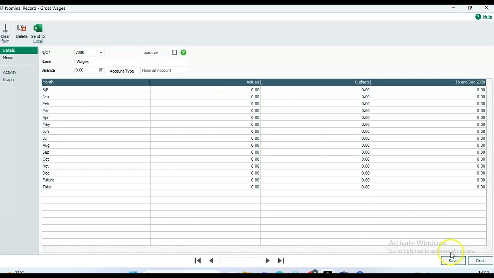Image resolution: width=494 pixels, height=278 pixels.
Task: Select the B/F row label
Action: (x=46, y=90)
